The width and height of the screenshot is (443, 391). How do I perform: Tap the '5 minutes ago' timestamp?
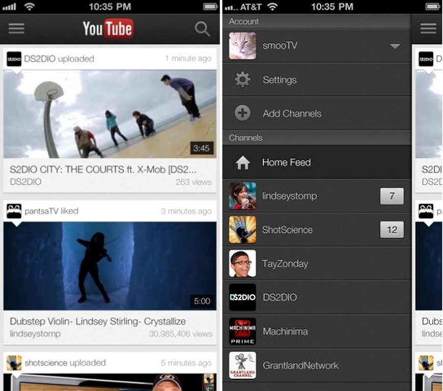(186, 363)
